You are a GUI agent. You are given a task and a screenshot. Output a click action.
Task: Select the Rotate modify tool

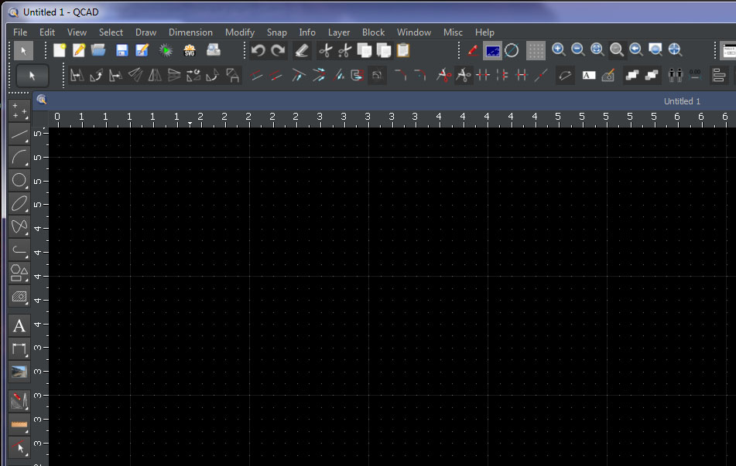[96, 75]
